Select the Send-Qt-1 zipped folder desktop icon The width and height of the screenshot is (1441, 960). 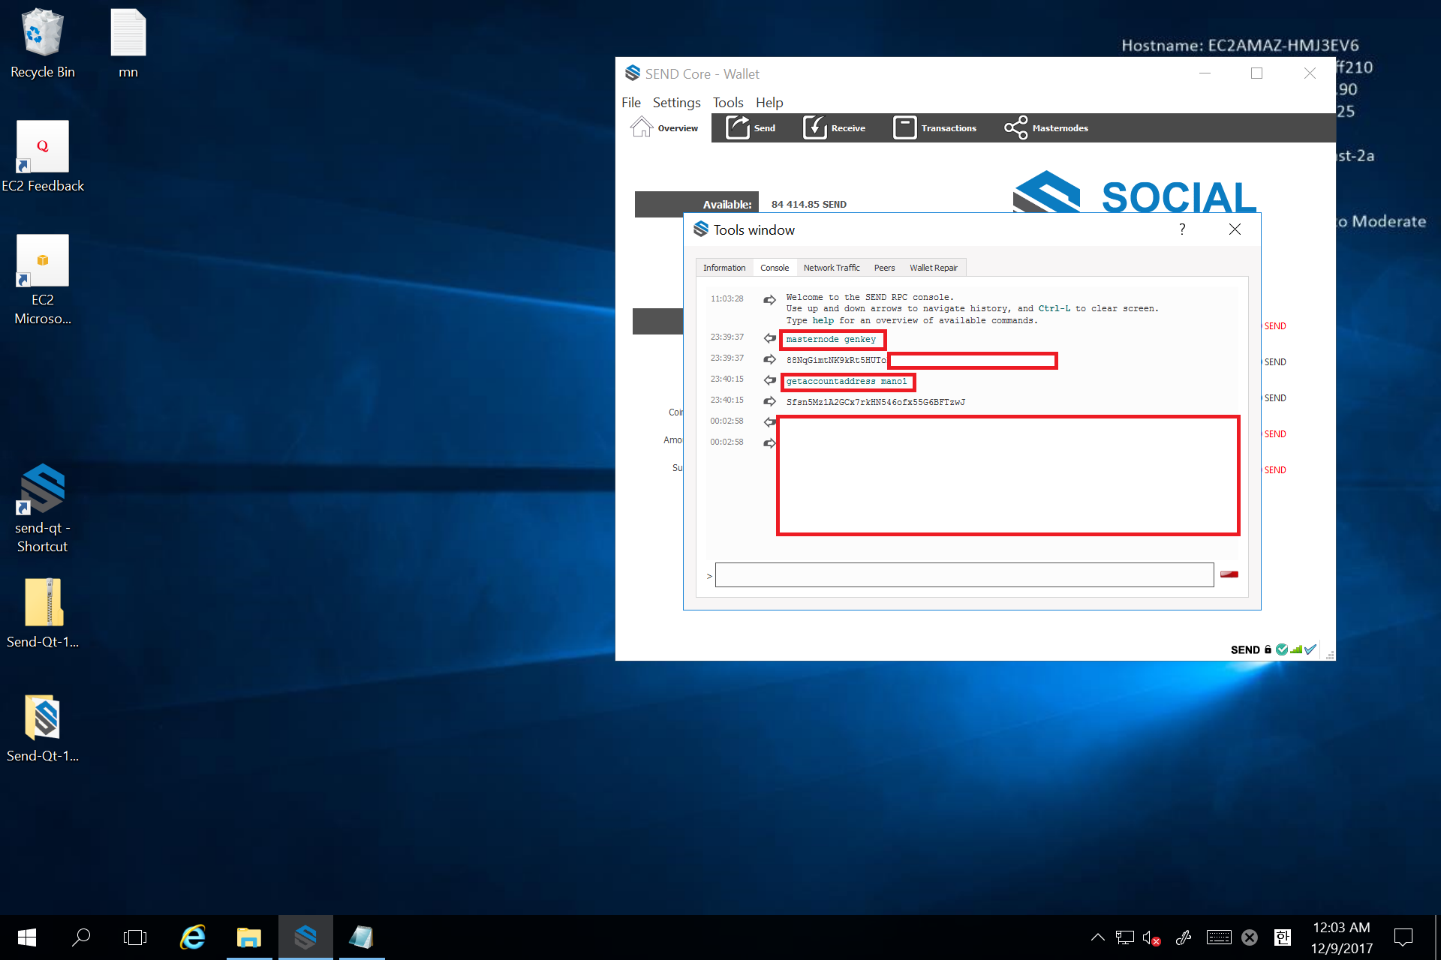pyautogui.click(x=43, y=613)
